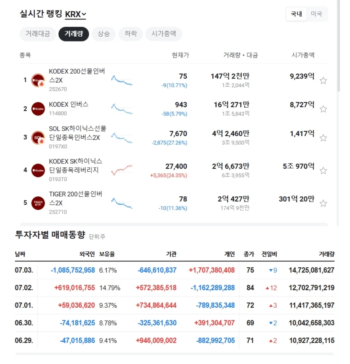Expand the KRX exchange dropdown
This screenshot has height=364, width=350.
76,14
